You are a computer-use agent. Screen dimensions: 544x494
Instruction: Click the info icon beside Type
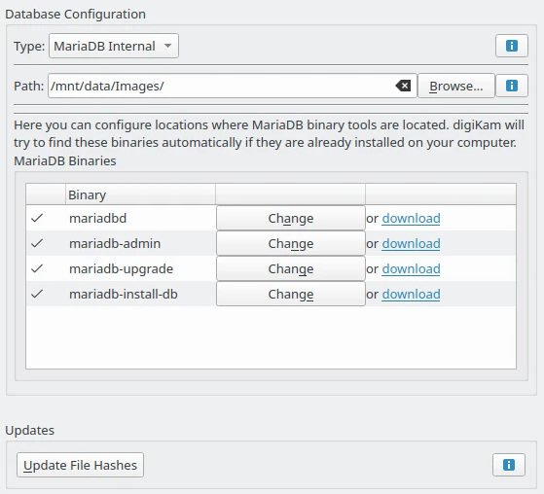coord(512,46)
